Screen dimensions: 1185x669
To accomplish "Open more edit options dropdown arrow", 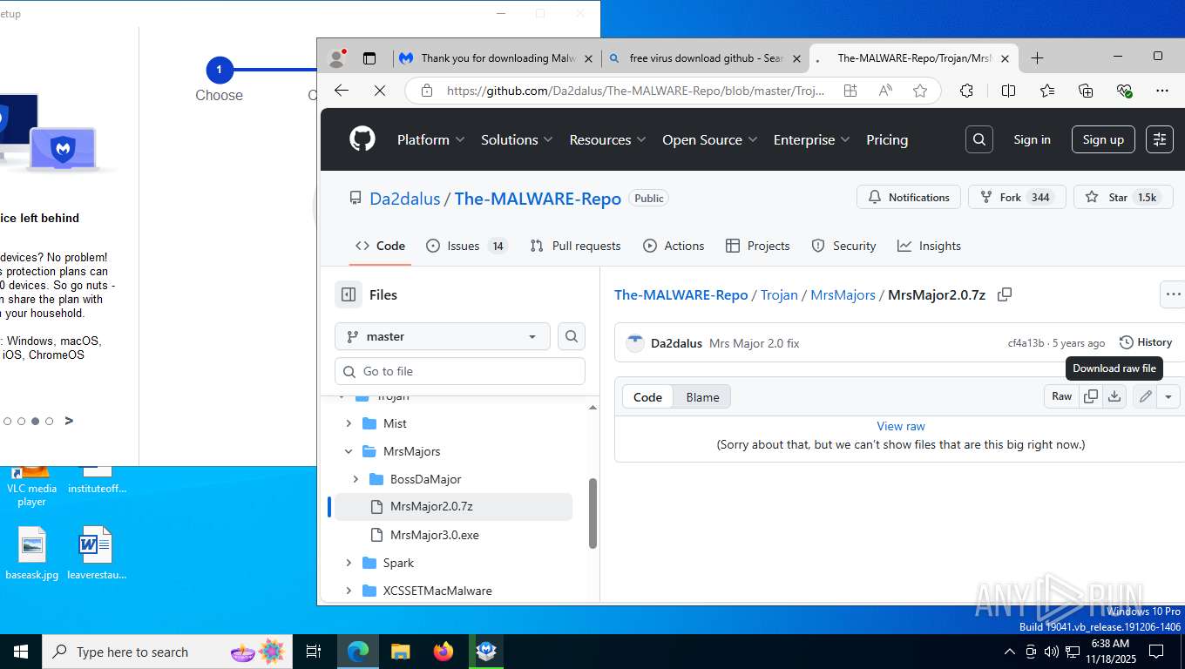I will coord(1168,396).
